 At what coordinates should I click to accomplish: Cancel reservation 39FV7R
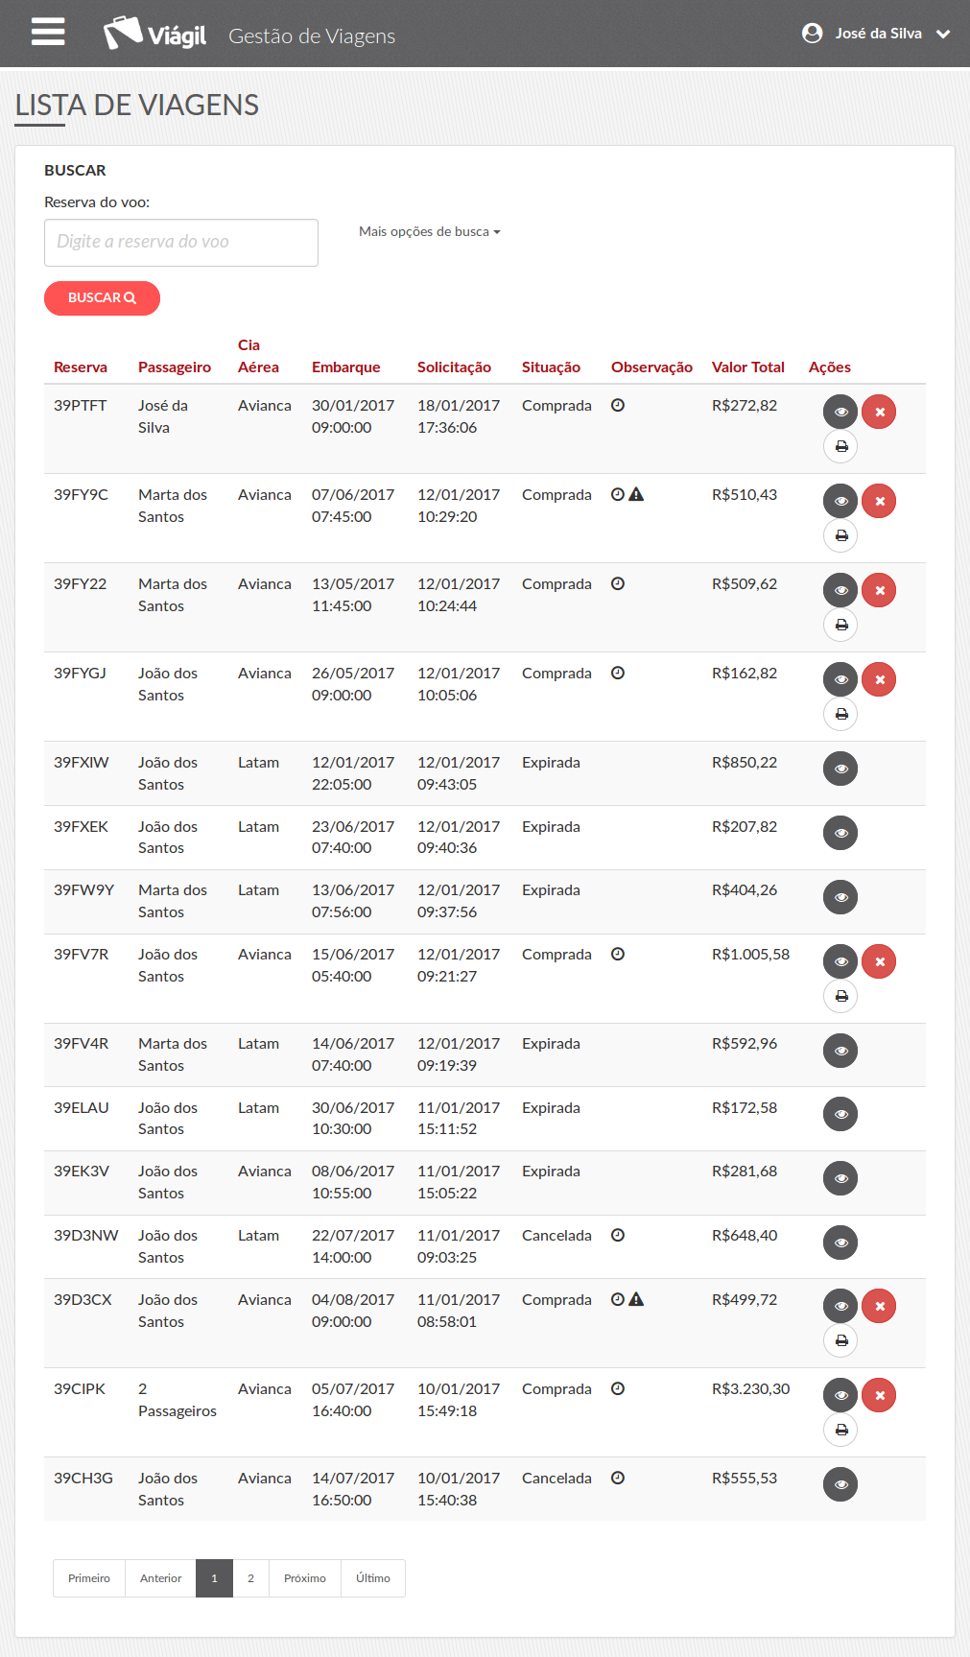point(879,961)
